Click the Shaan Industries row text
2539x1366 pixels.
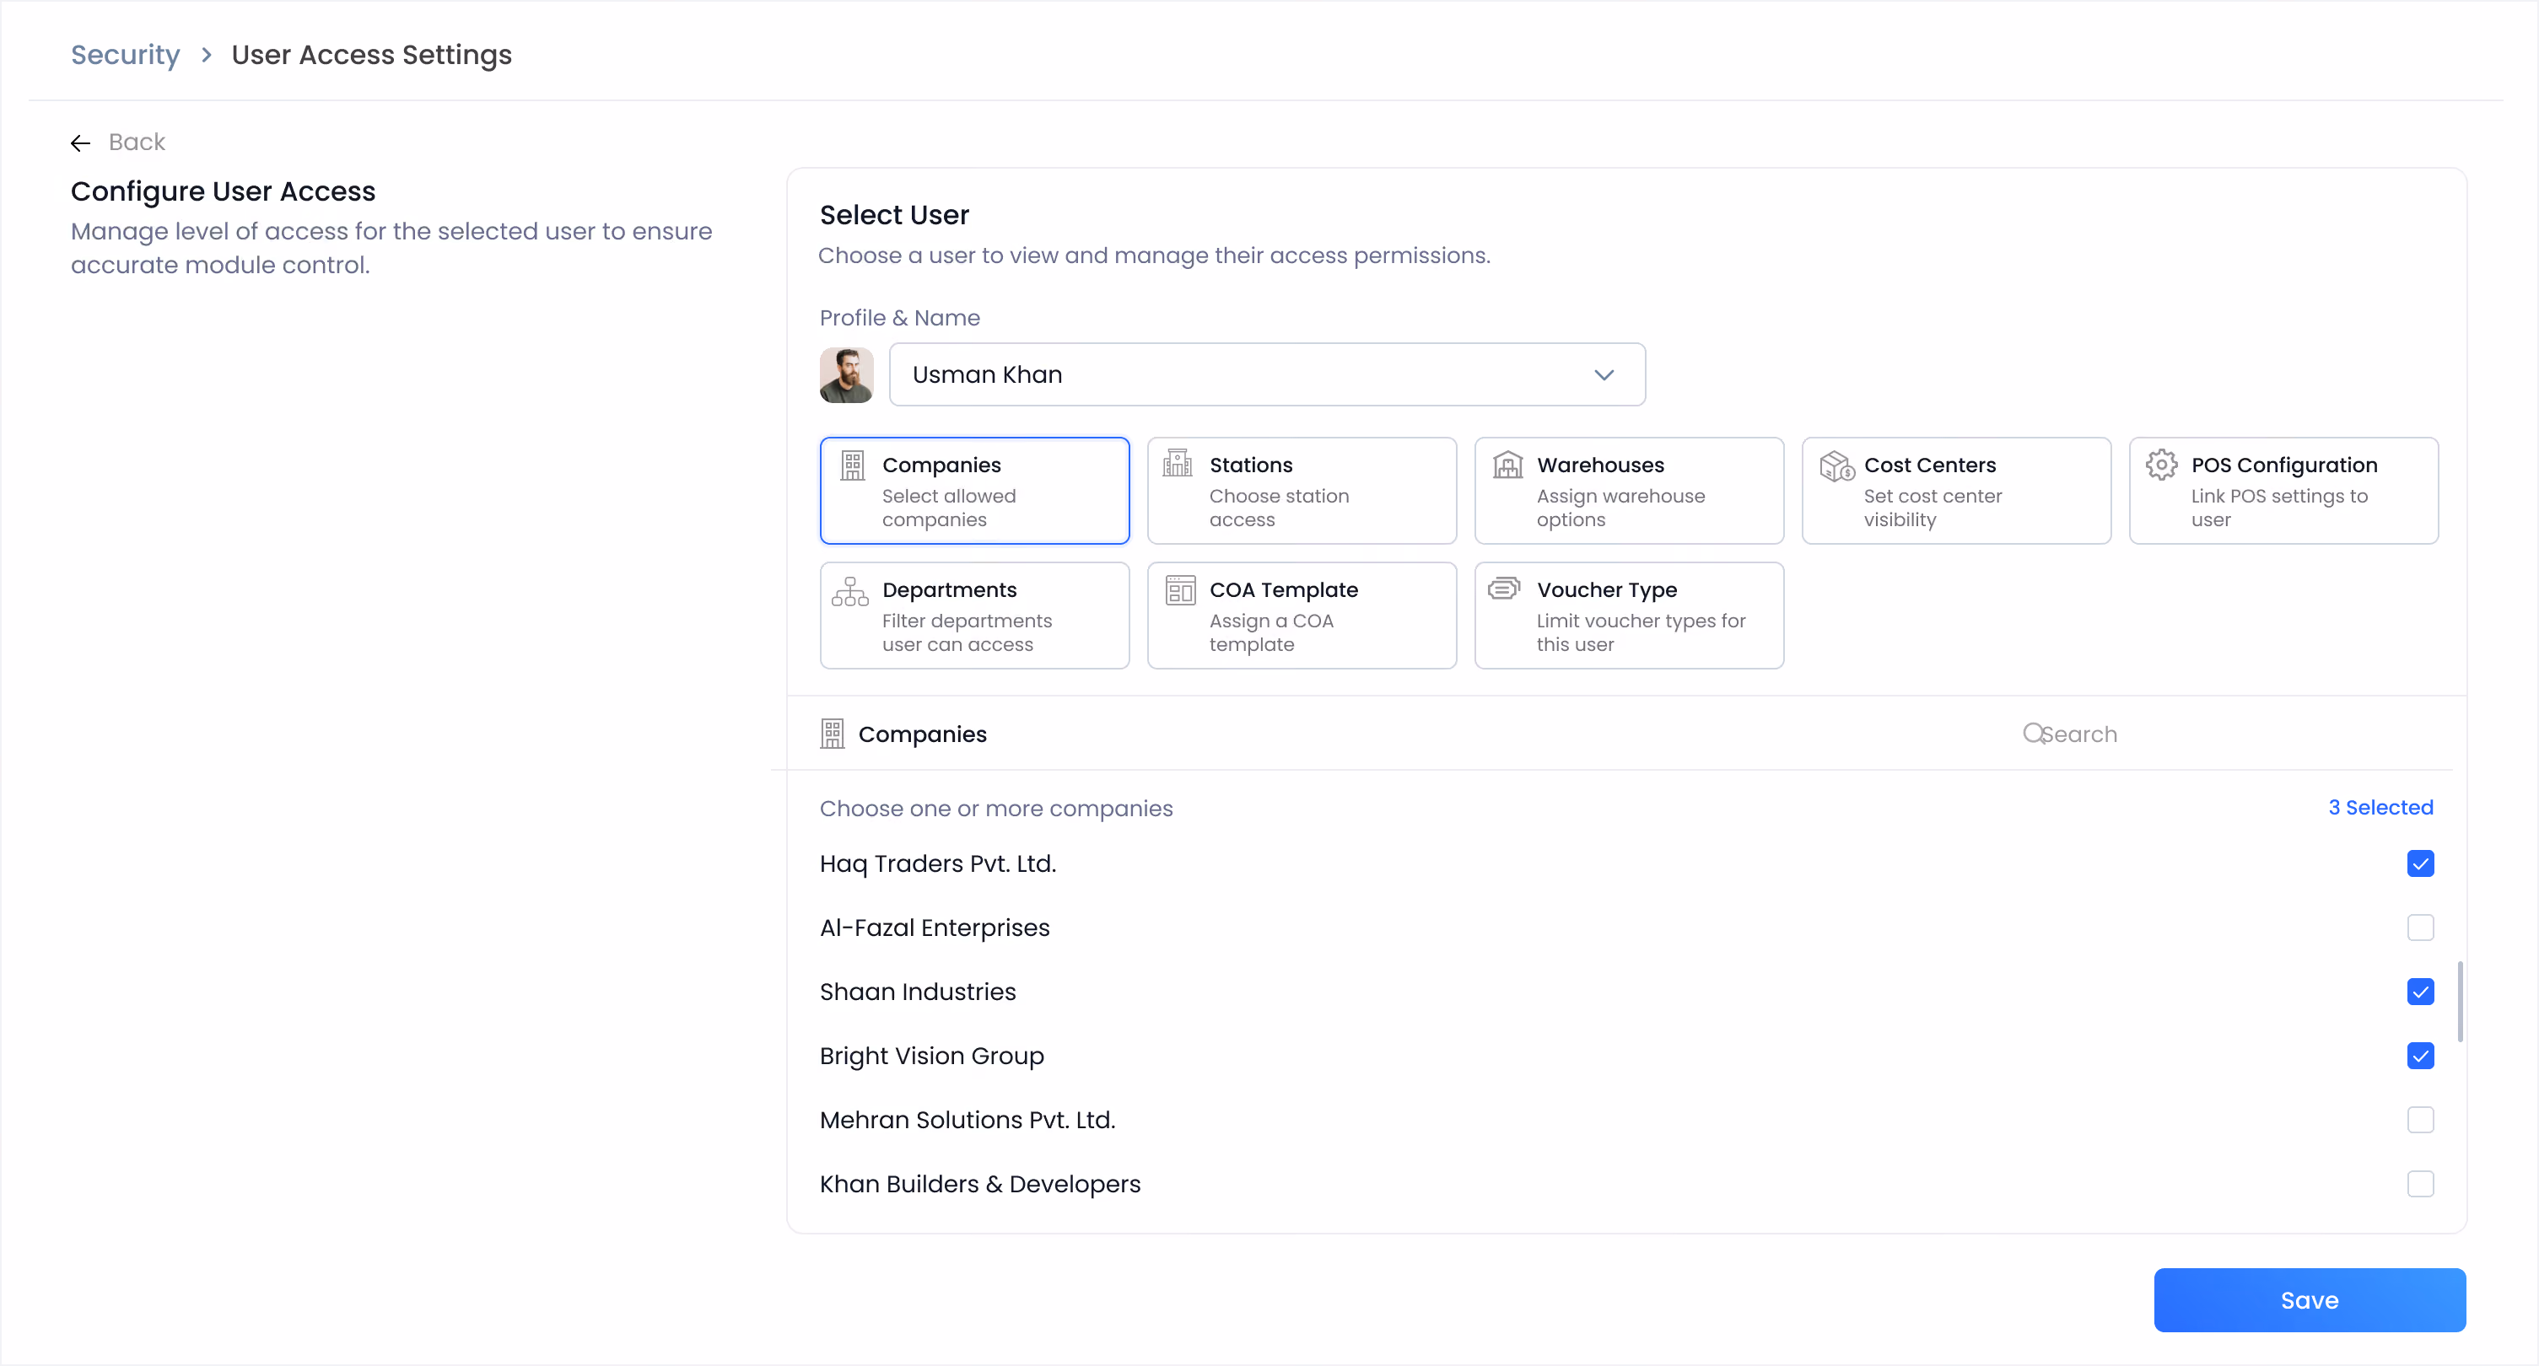pos(918,992)
